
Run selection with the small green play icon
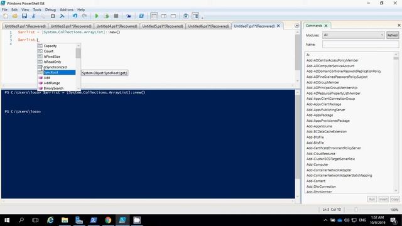click(106, 16)
